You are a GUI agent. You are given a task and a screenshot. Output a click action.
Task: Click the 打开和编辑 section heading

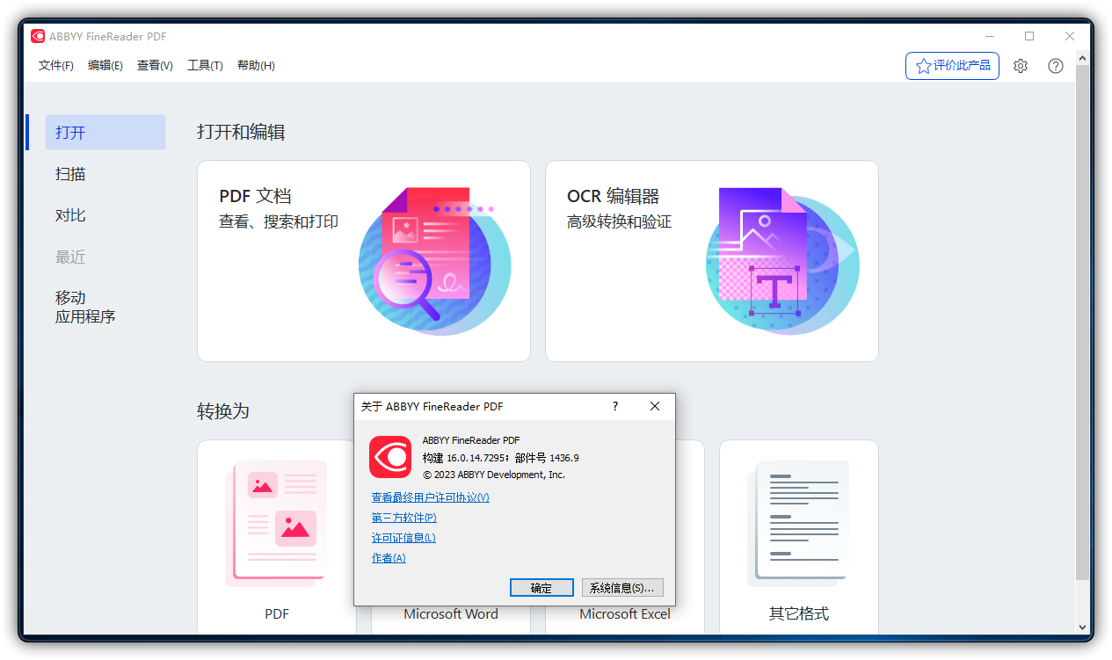tap(241, 133)
